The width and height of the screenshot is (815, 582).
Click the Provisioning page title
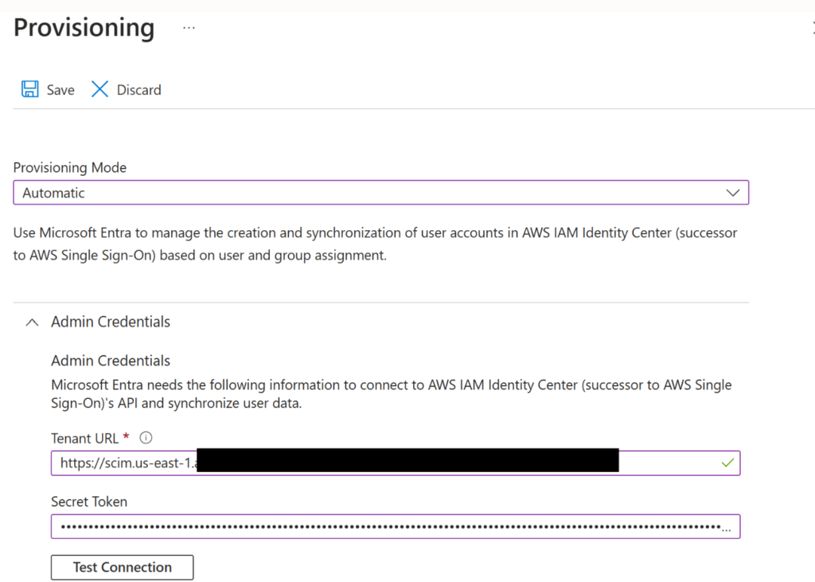pyautogui.click(x=84, y=28)
